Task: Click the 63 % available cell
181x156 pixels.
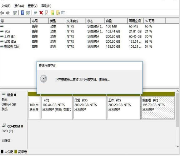Action: coord(148,41)
